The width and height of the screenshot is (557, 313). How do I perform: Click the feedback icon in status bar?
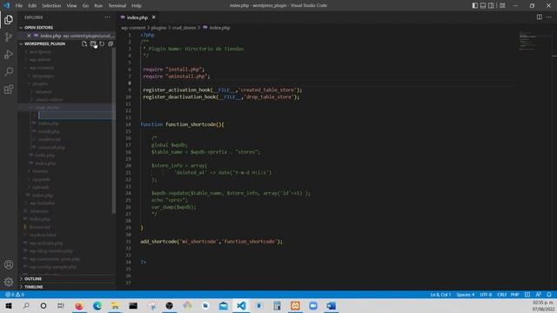(539, 295)
